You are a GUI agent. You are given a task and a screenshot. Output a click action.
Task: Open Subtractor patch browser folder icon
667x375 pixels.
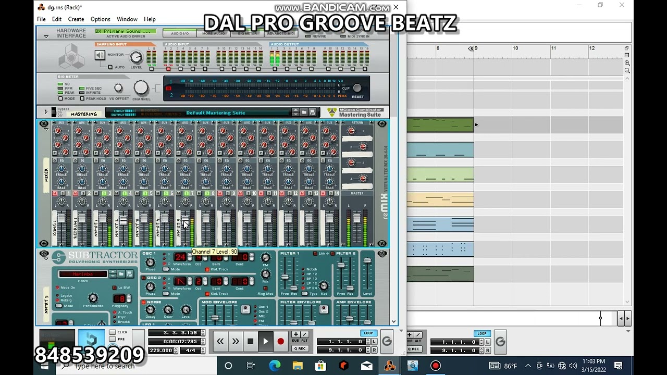121,274
